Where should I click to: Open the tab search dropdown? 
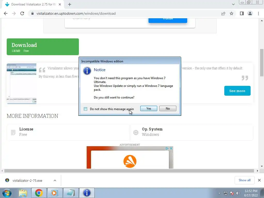[x=233, y=4]
